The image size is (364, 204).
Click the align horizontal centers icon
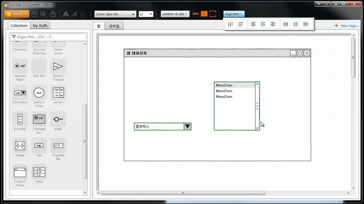click(263, 24)
